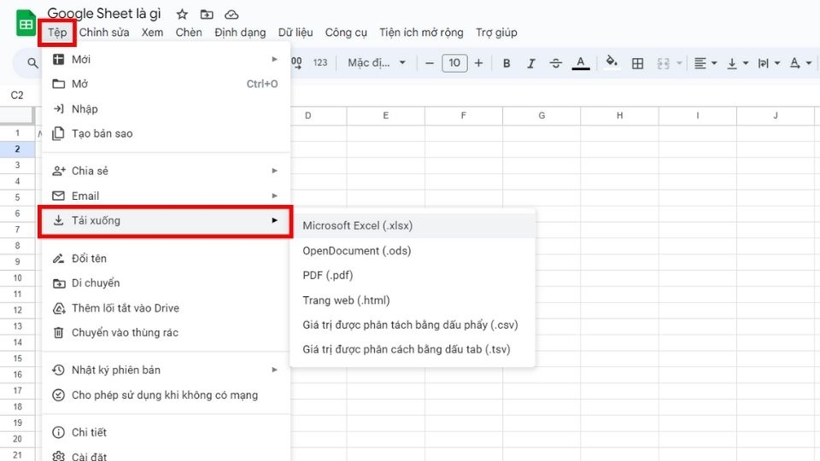
Task: Open the Dữ liệu menu
Action: coord(296,32)
